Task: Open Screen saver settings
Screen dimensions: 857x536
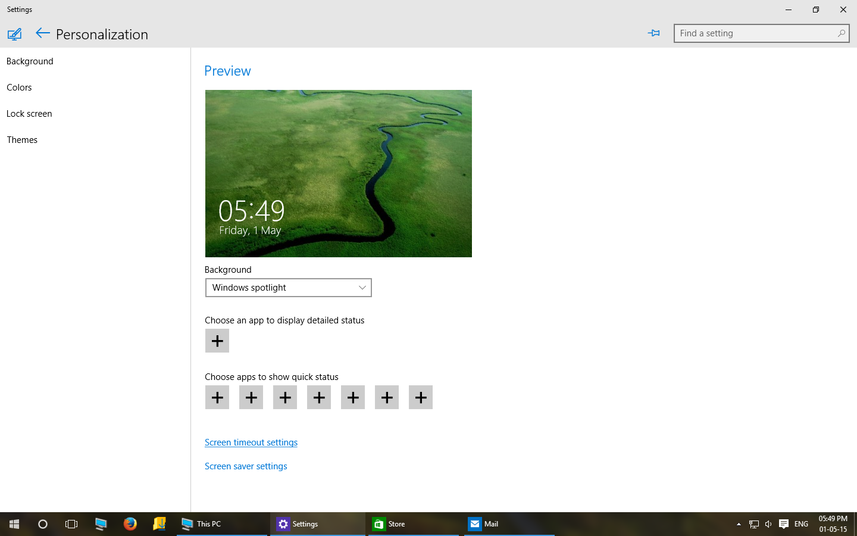Action: 245,466
